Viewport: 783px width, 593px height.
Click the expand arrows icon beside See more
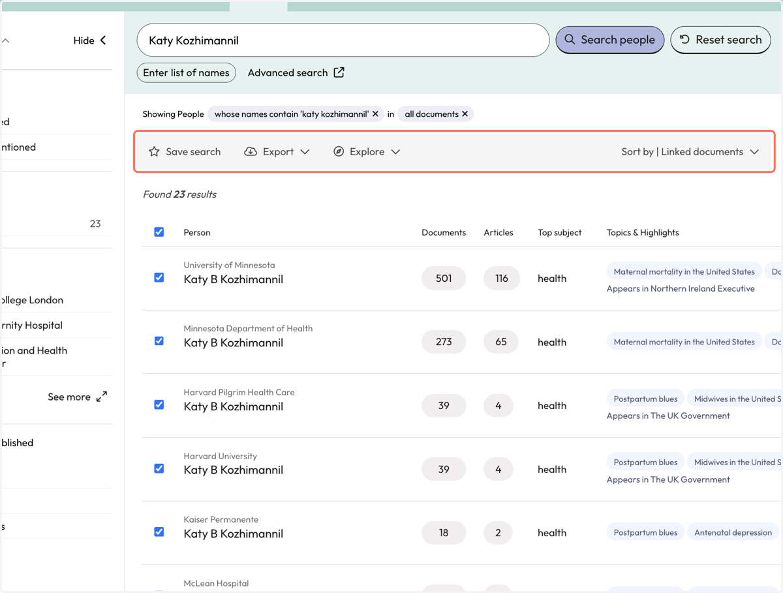point(102,397)
